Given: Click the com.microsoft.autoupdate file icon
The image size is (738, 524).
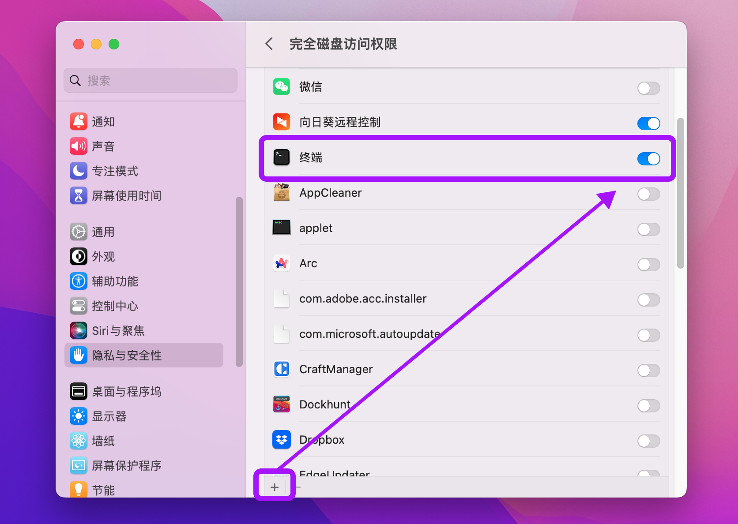Looking at the screenshot, I should 282,334.
